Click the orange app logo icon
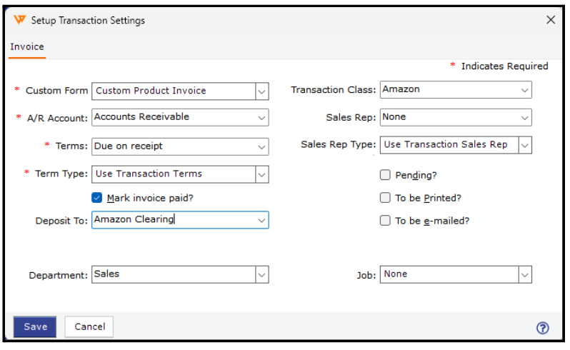Screen dimensions: 570x350 click(19, 20)
